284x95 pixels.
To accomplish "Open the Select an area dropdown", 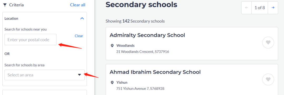I will (44, 75).
